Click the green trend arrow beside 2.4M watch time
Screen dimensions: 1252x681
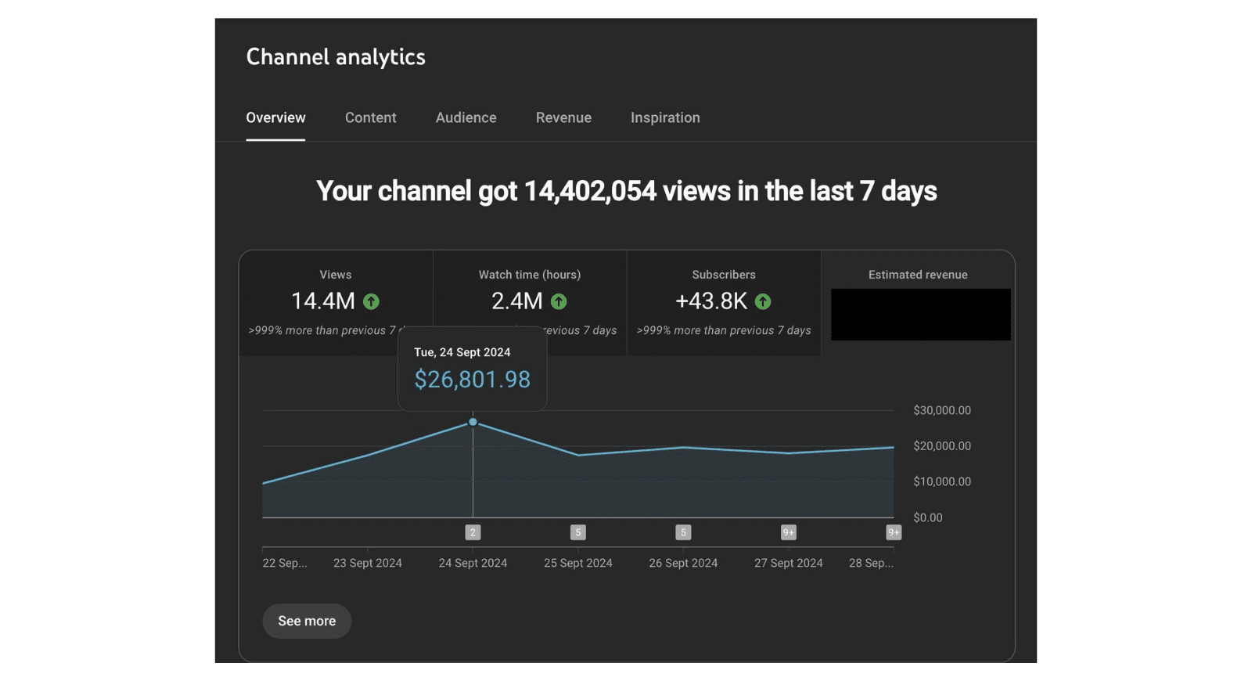coord(559,301)
